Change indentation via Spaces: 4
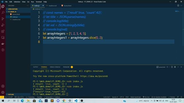The width and height of the screenshot is (184, 103). [x=115, y=97]
